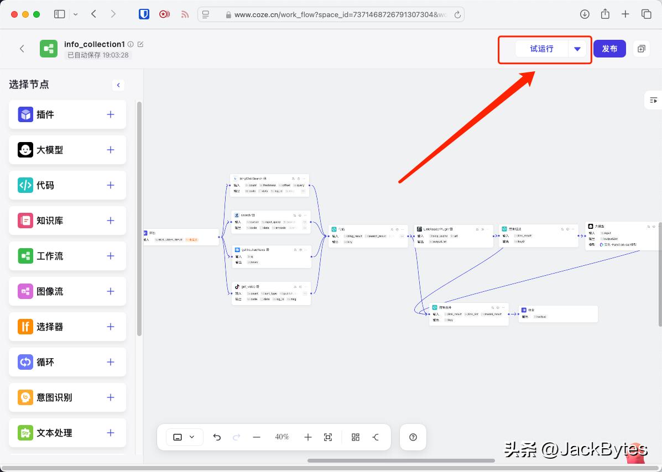Select the 大模型 node on canvas

click(623, 236)
